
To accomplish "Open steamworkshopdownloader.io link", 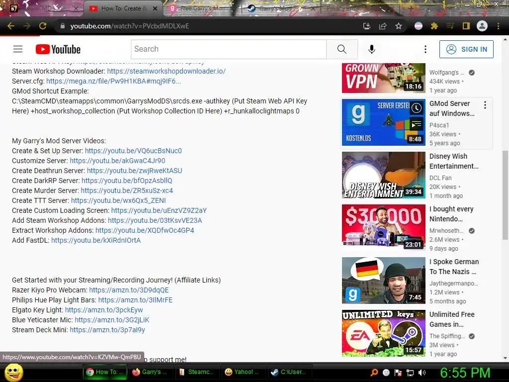I will [166, 71].
